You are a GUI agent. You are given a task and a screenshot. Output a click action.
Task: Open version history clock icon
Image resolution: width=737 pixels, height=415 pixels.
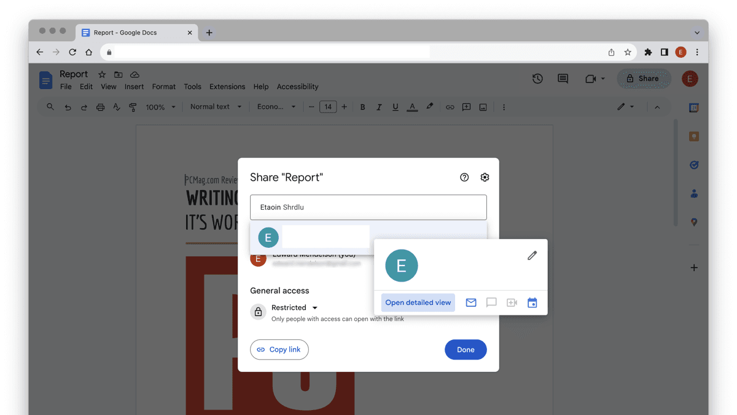[x=537, y=79]
